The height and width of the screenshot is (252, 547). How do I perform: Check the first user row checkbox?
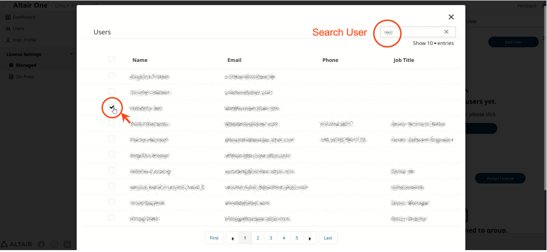click(111, 76)
